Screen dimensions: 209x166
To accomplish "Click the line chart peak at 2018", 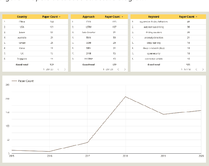I will pyautogui.click(x=126, y=97).
